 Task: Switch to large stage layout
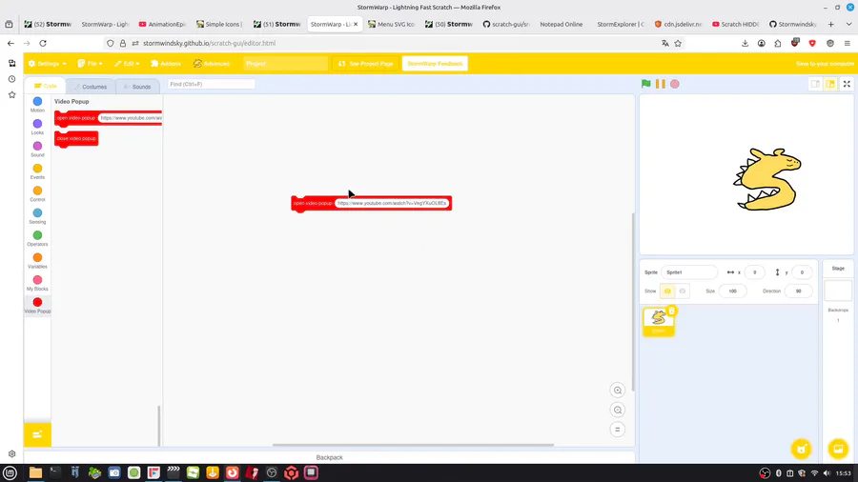click(830, 84)
